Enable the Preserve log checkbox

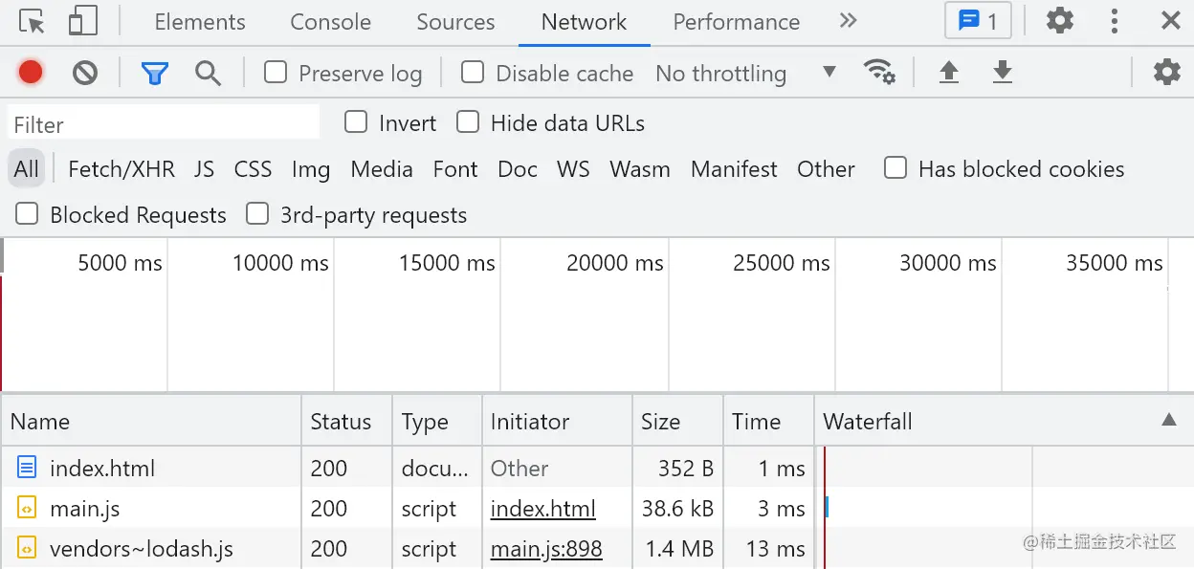pos(276,73)
